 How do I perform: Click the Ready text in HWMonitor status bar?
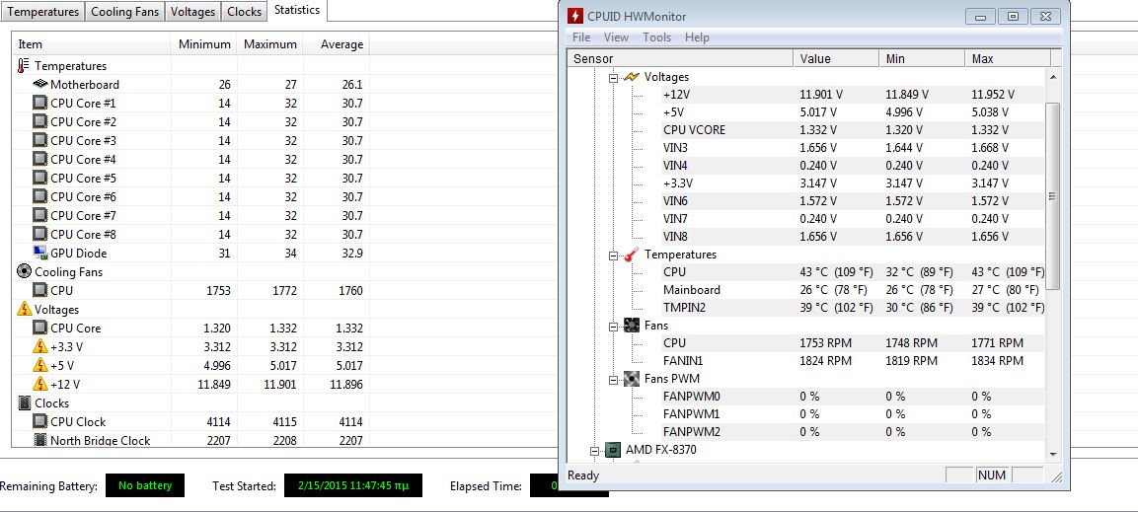[583, 475]
